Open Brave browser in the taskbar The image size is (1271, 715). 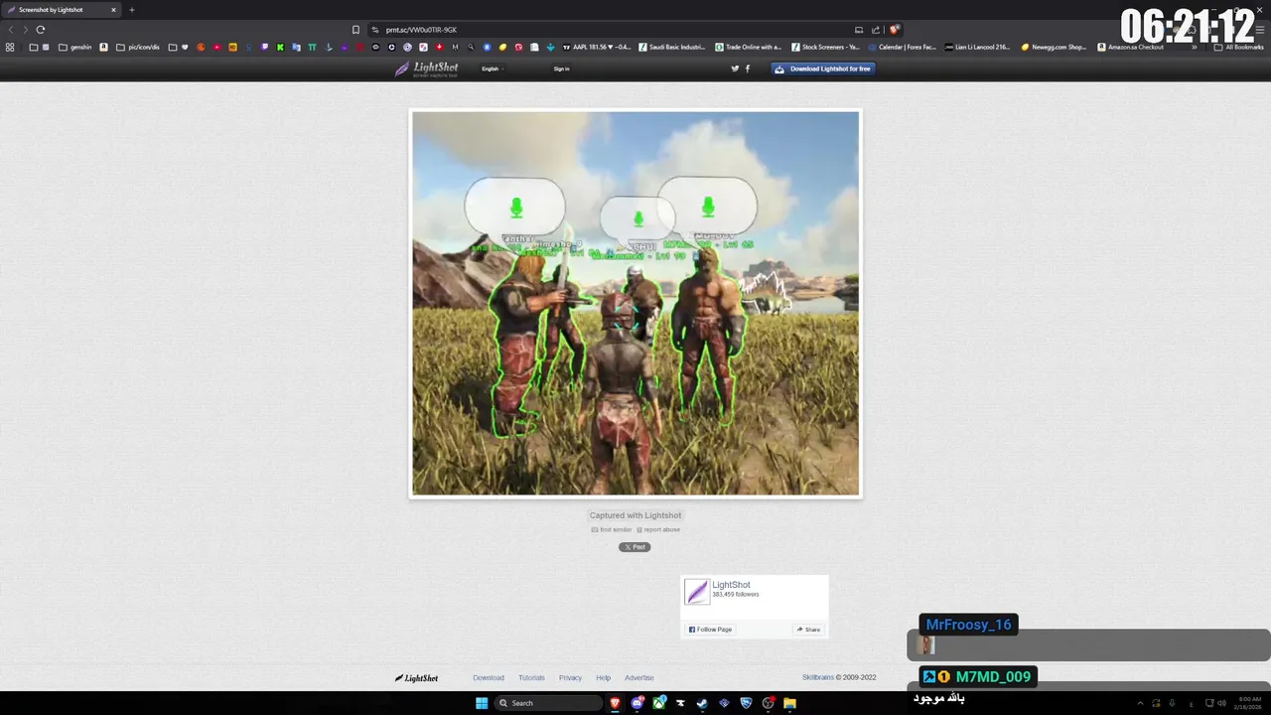pos(615,703)
